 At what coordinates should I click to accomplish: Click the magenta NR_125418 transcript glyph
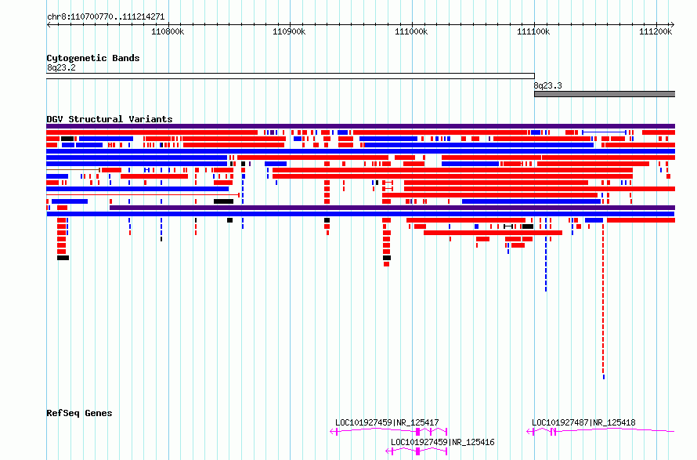601,432
